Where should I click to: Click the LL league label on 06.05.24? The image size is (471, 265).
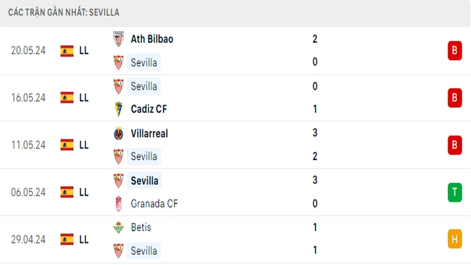[84, 192]
